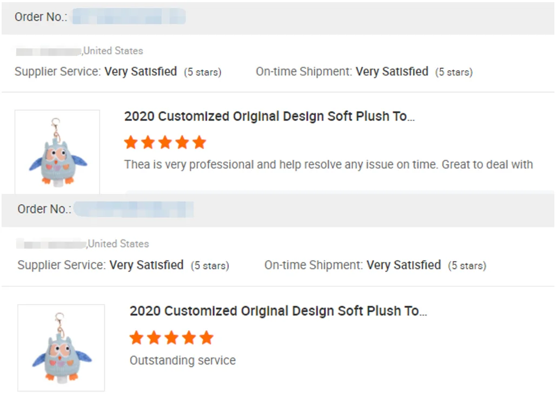The image size is (556, 410).
Task: Click fifth star above 'Outstanding service' comment
Action: coord(206,338)
